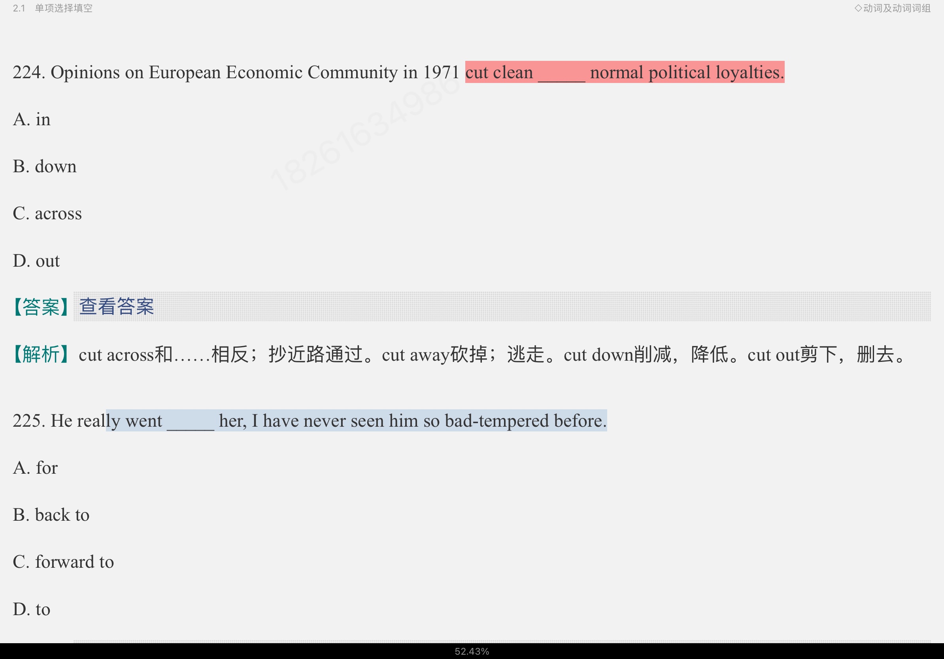Choose option C. across for question 224

(x=47, y=214)
